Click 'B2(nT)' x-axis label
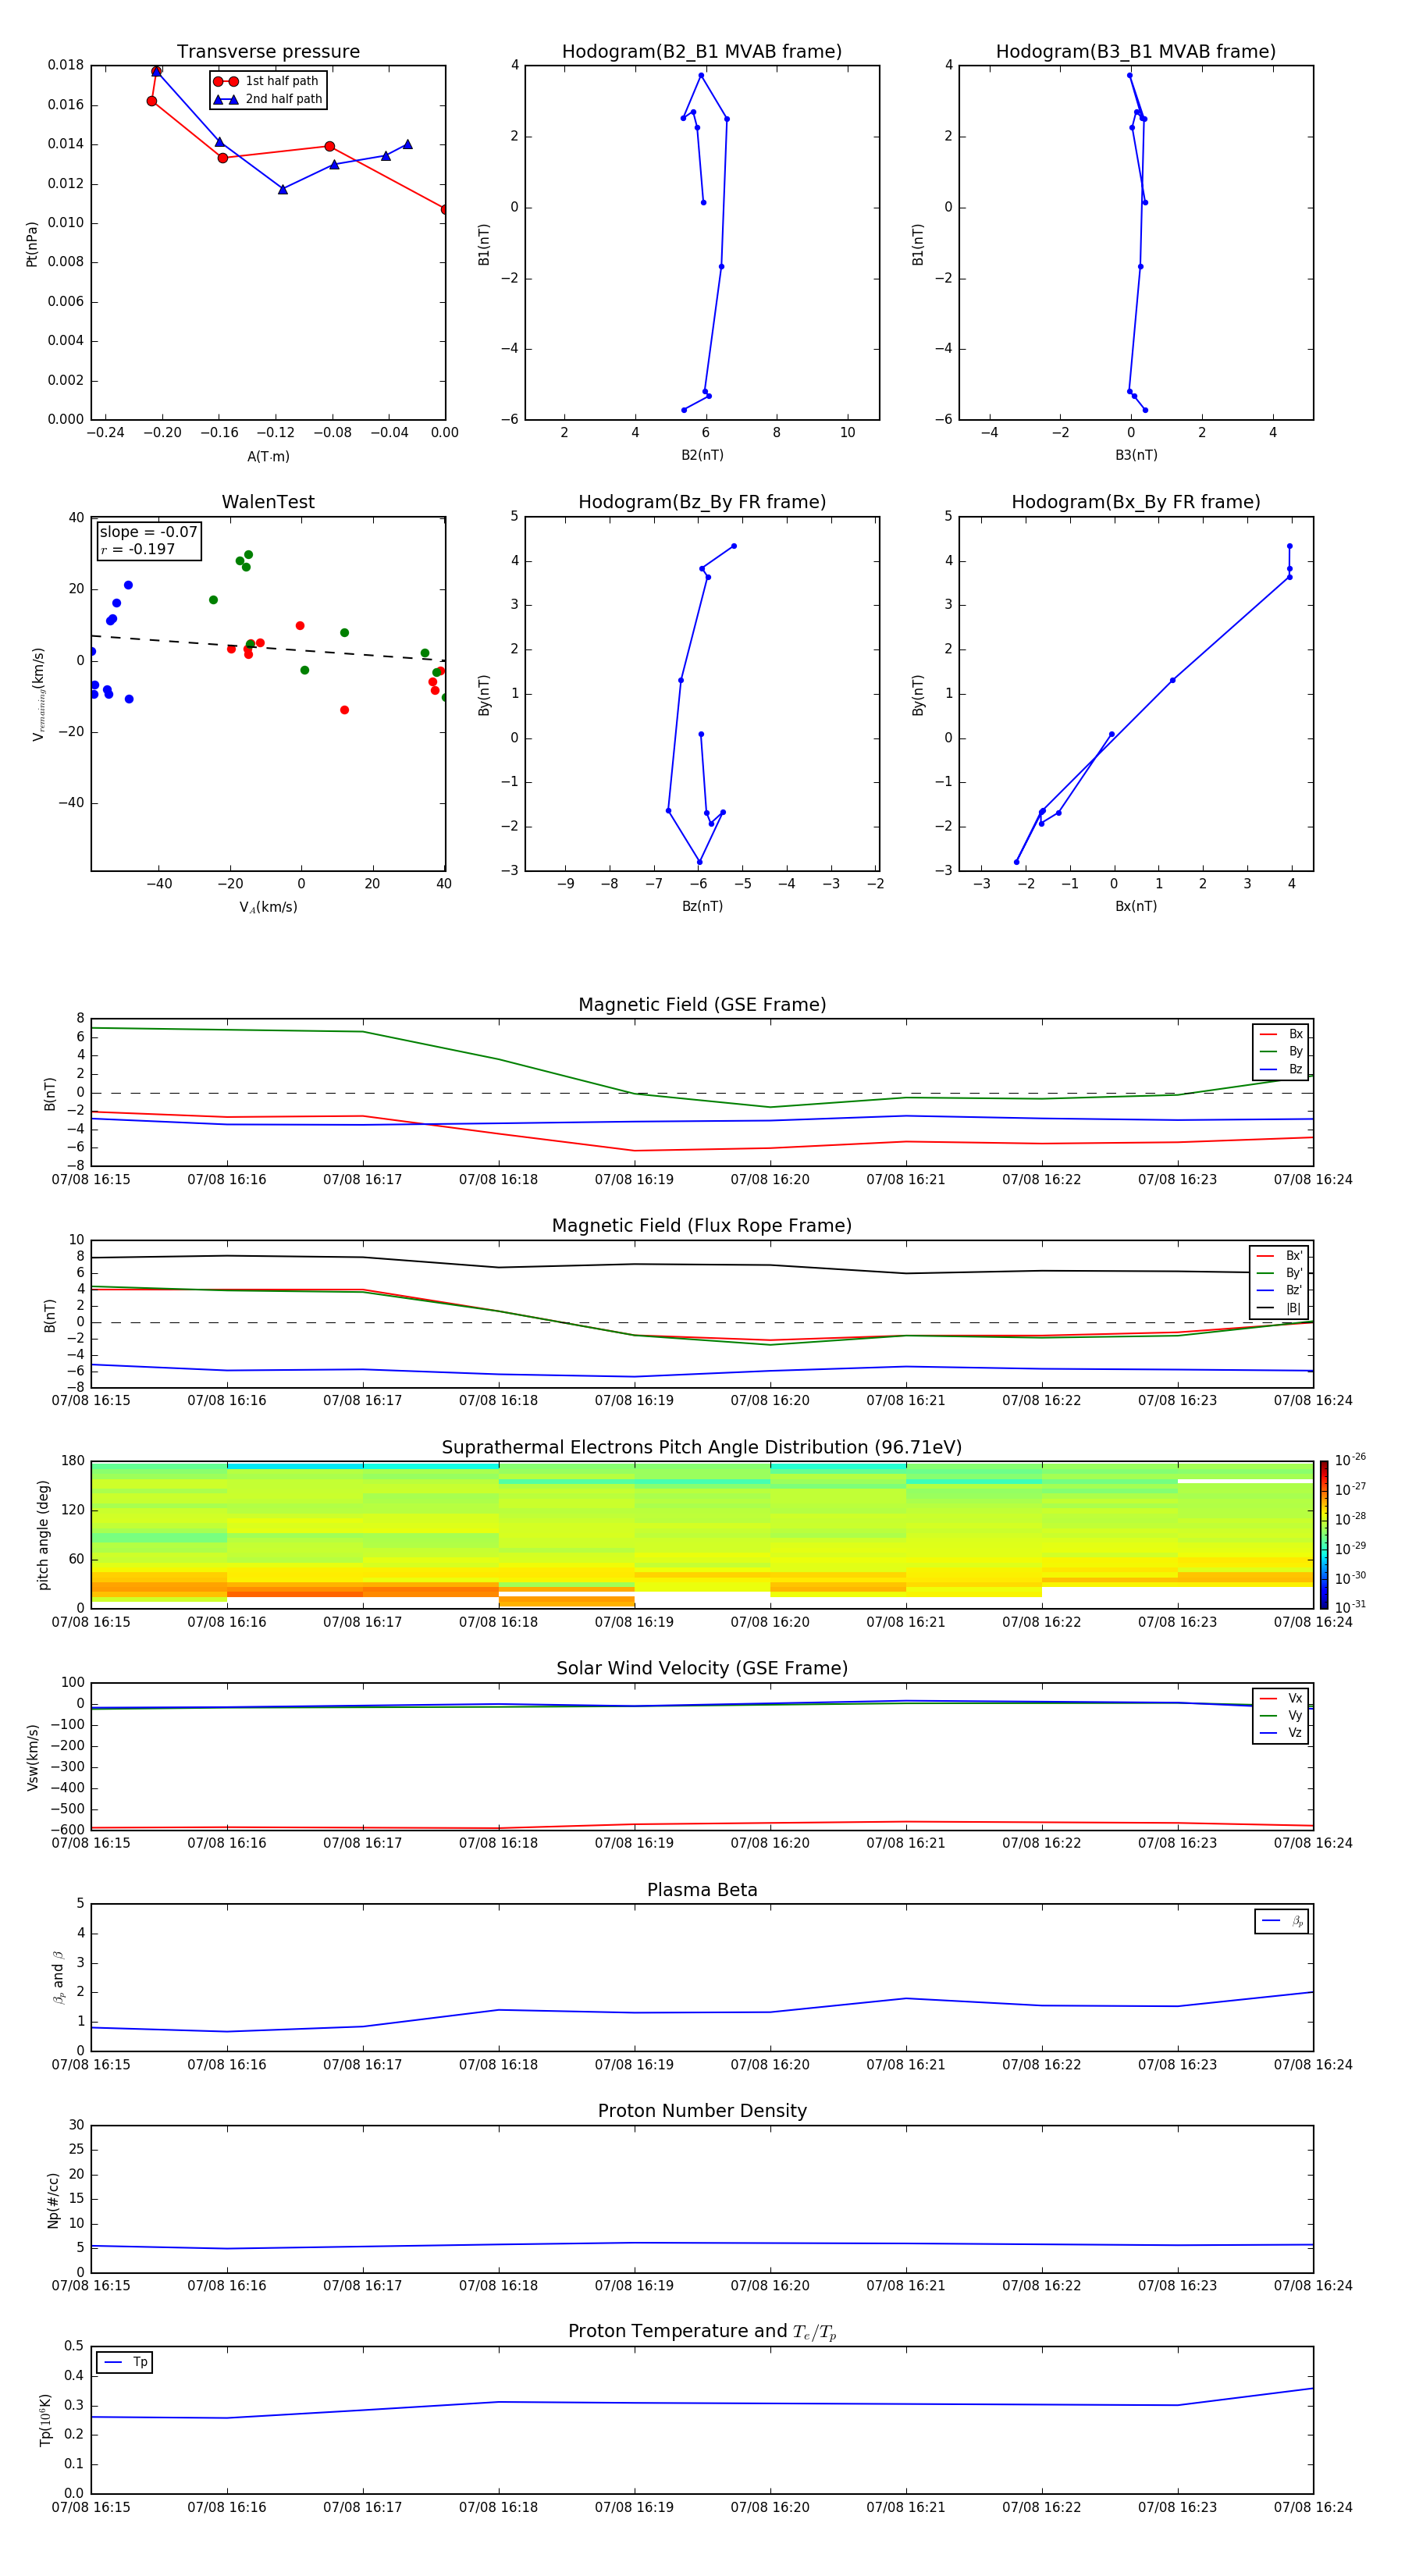The height and width of the screenshot is (2576, 1405). 702,455
